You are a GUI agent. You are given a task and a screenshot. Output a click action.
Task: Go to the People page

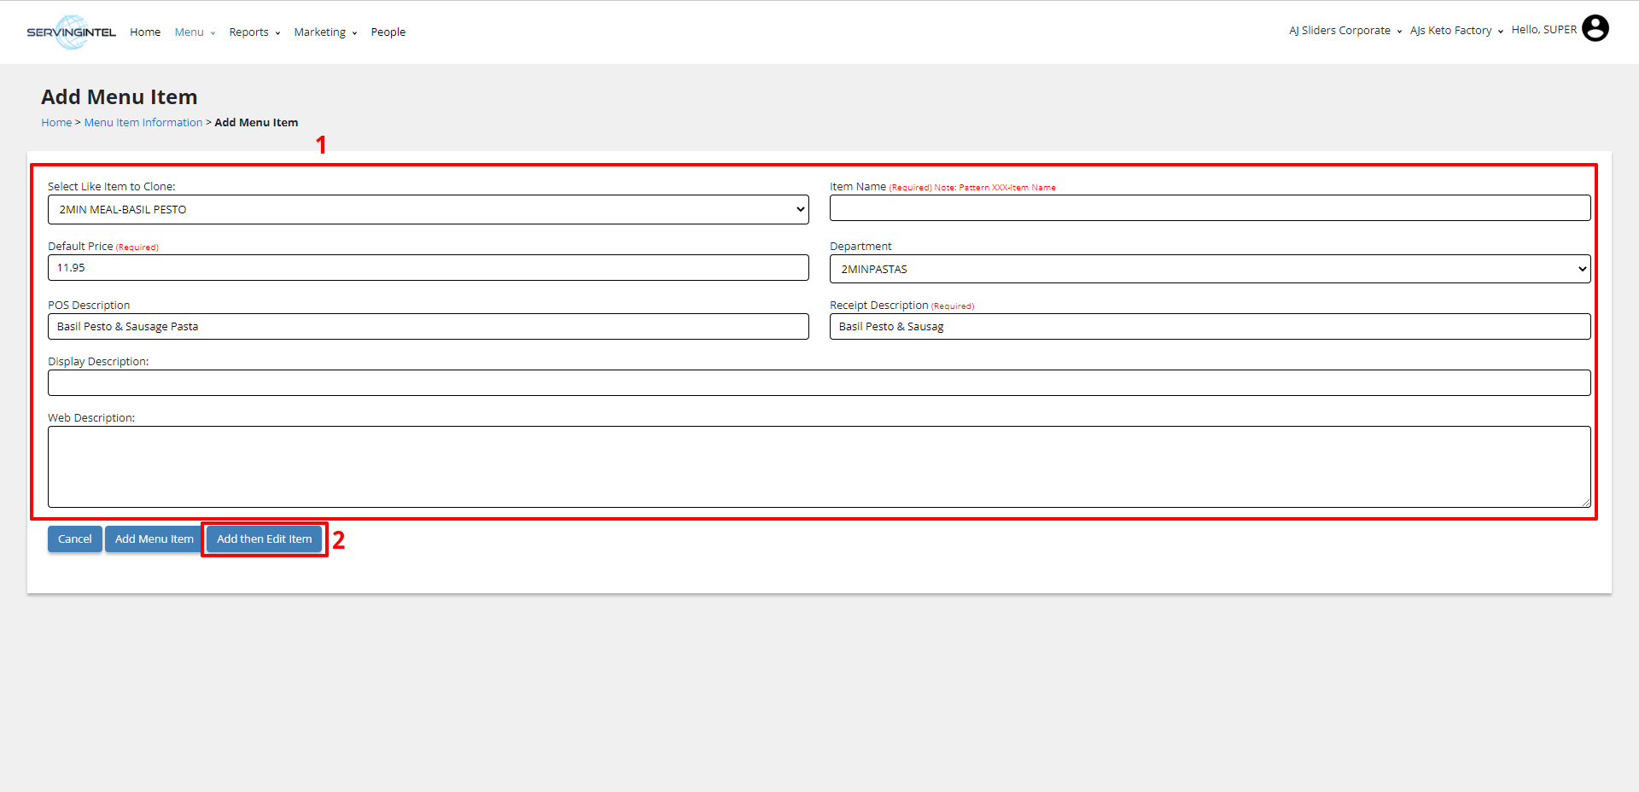[x=388, y=32]
